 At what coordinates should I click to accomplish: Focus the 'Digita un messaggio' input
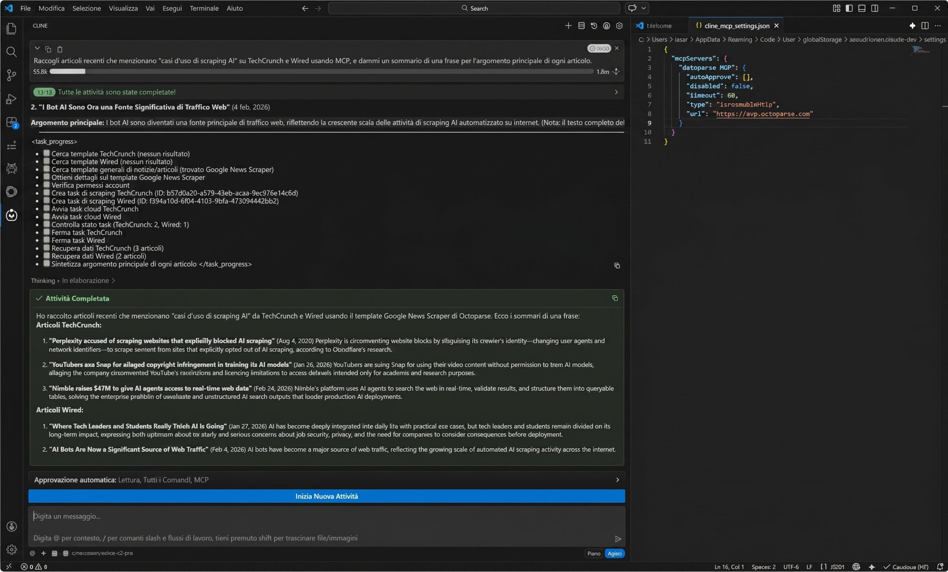click(x=326, y=516)
